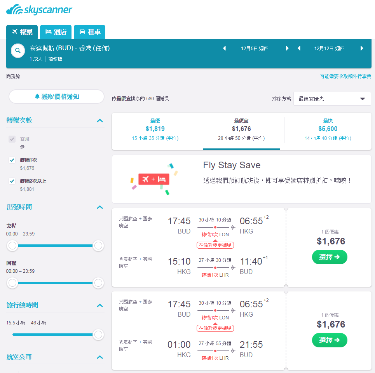Click the 580 個結果 results count text
Viewport: 375px width, 373px height.
(x=158, y=99)
